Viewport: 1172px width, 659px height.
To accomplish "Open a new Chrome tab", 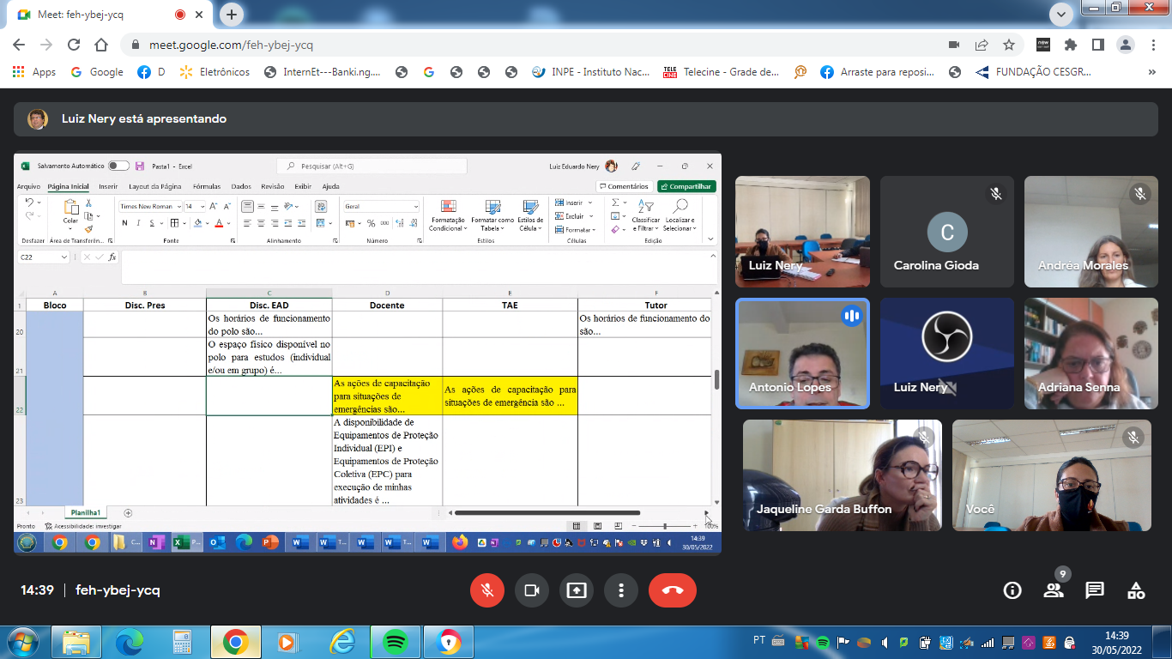I will click(x=232, y=15).
